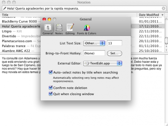Open the Editing preferences pane
Screen dimensions: 168x126
(70, 29)
